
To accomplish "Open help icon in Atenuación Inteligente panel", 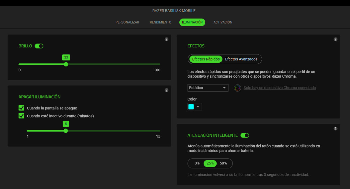I will coord(336,129).
